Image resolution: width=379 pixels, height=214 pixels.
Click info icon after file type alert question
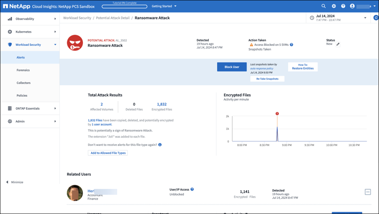point(160,144)
